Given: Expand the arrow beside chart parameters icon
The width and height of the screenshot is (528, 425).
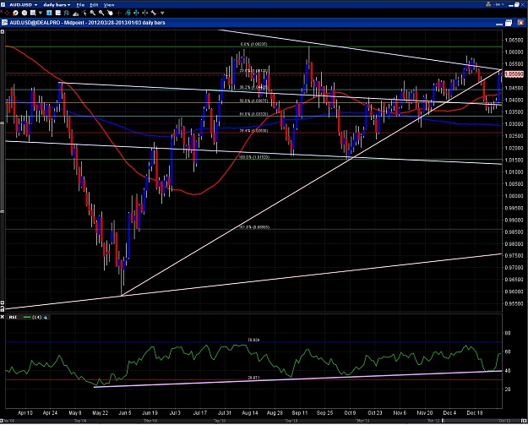Looking at the screenshot, I should pos(41,13).
